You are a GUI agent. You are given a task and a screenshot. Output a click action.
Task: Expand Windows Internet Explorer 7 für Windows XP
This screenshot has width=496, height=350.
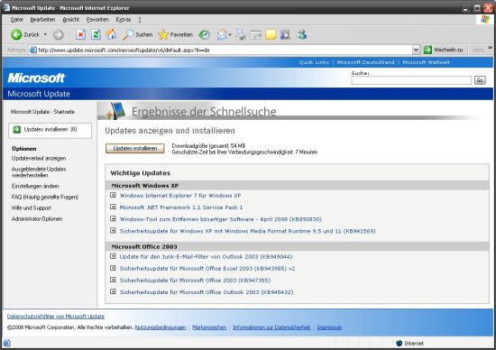pyautogui.click(x=113, y=195)
